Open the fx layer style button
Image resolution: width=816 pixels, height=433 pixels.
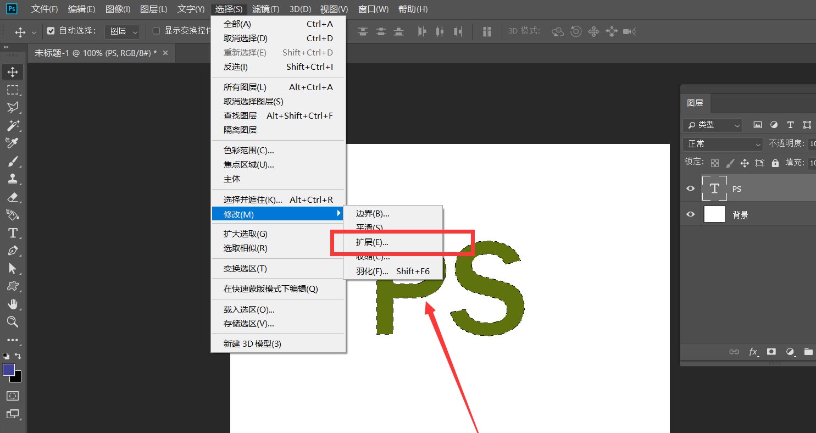(x=753, y=352)
